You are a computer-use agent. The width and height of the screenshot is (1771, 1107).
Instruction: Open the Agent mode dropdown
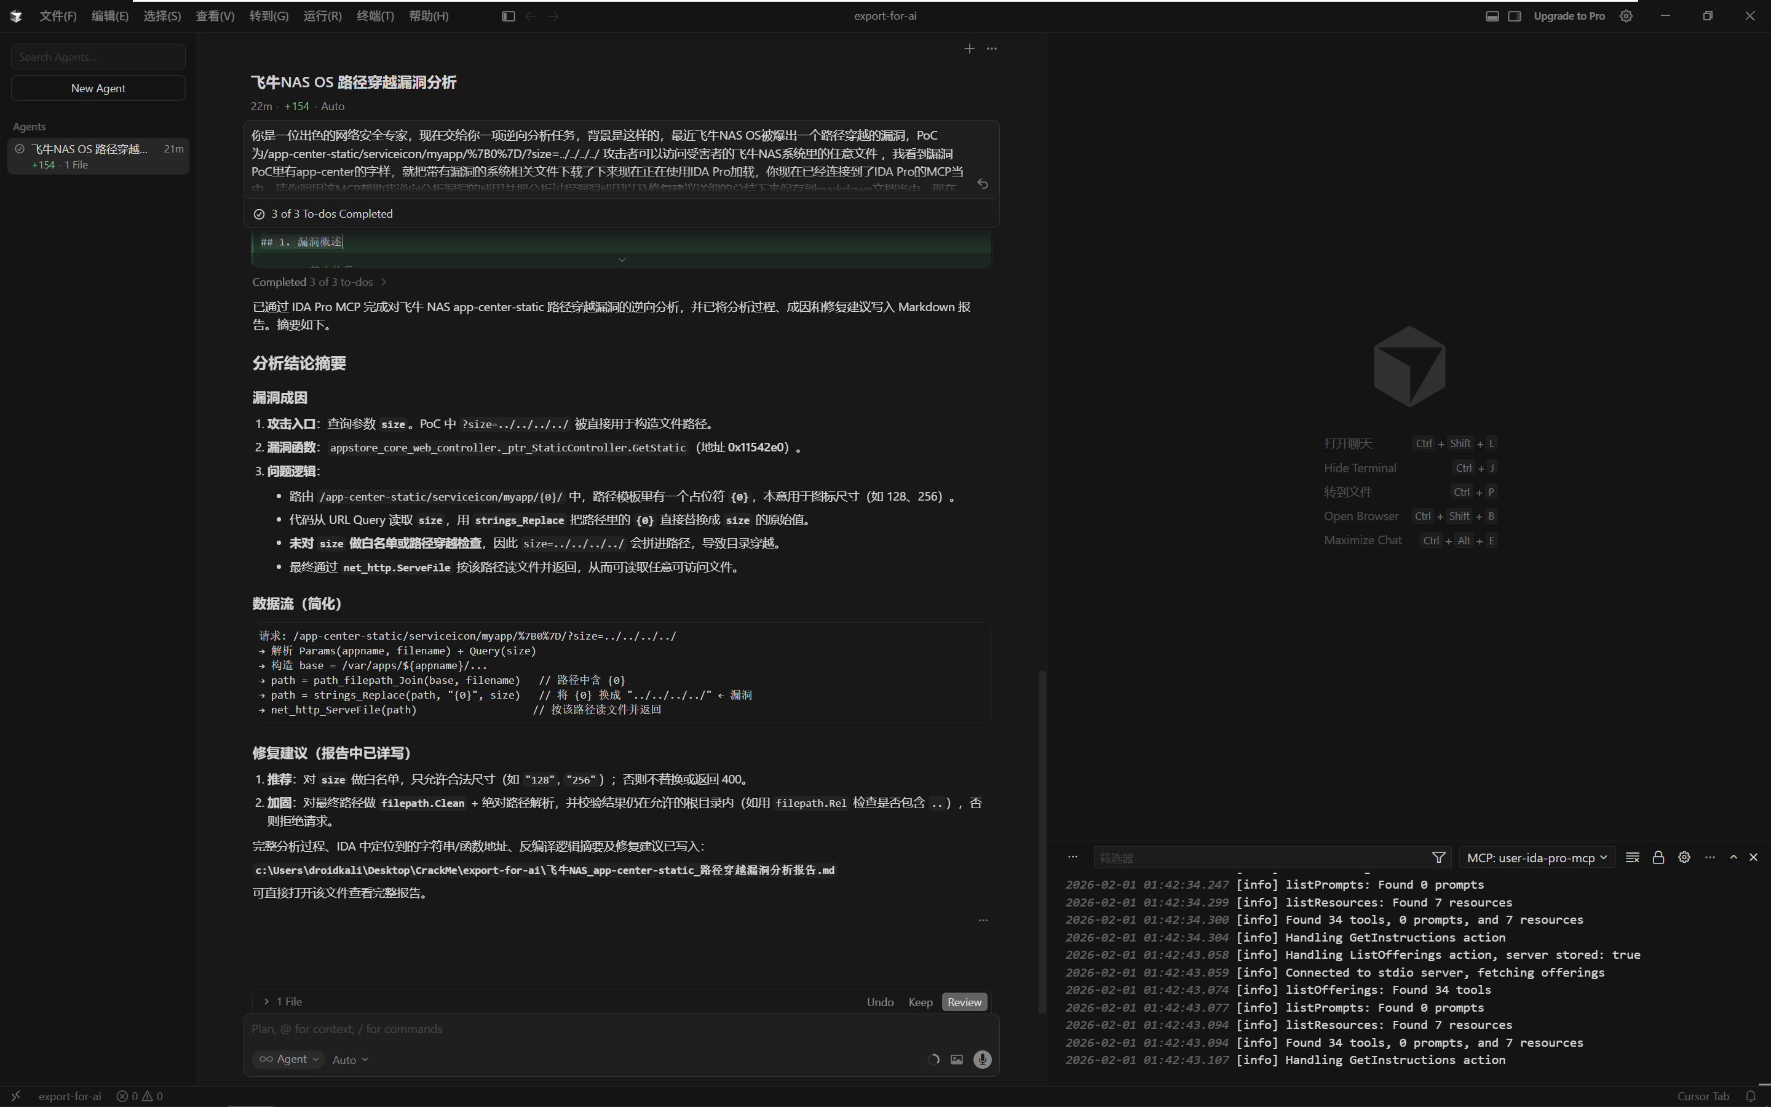tap(289, 1060)
